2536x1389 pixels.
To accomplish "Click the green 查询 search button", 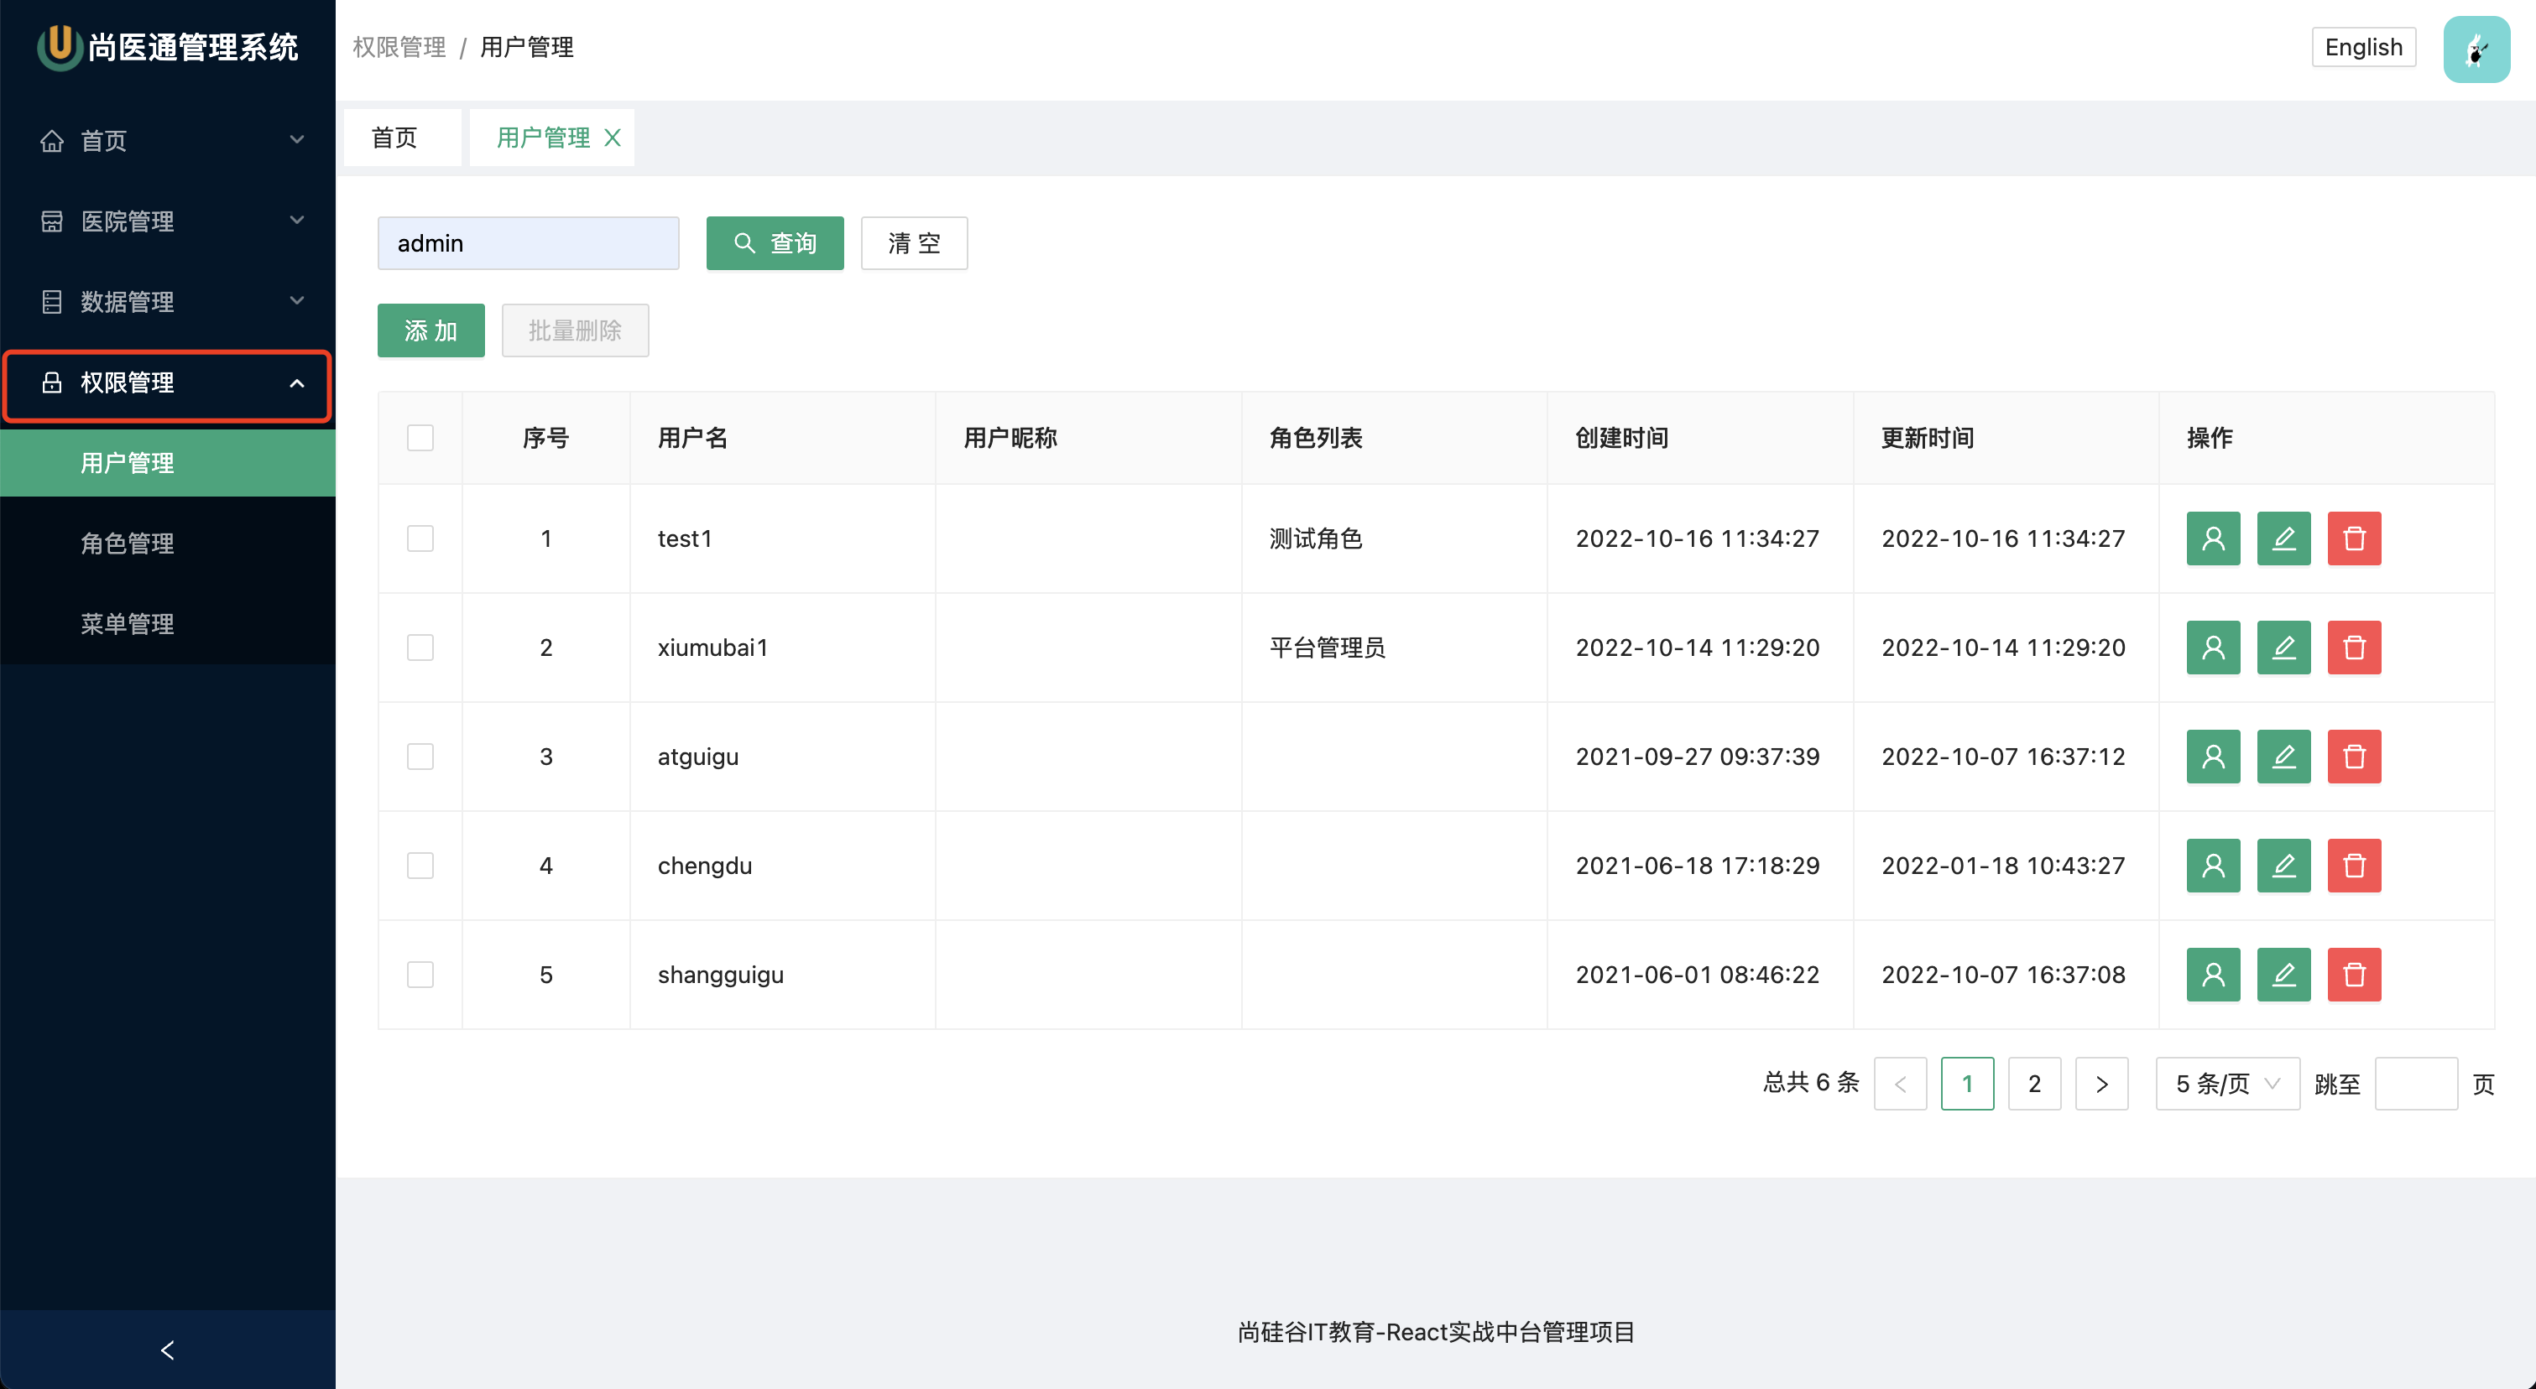I will coord(775,243).
